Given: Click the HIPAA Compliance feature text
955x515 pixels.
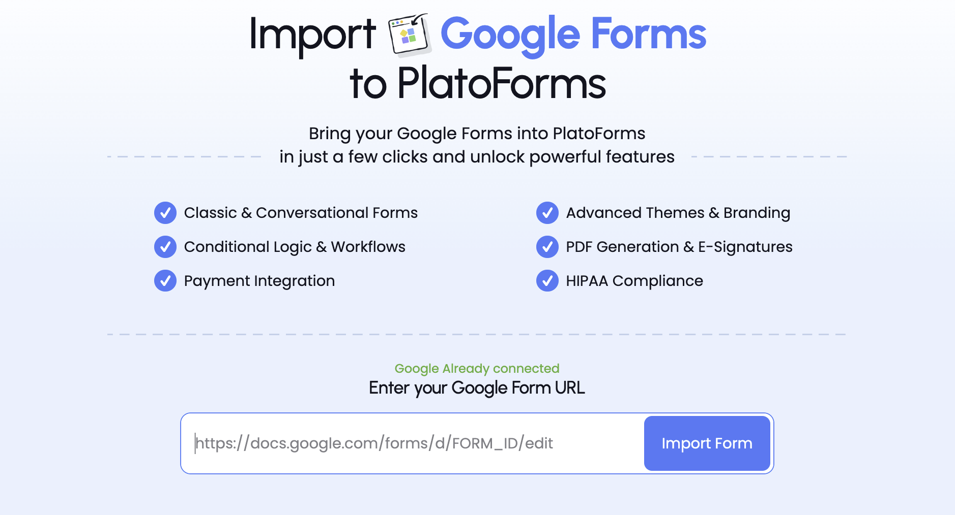Looking at the screenshot, I should tap(634, 281).
